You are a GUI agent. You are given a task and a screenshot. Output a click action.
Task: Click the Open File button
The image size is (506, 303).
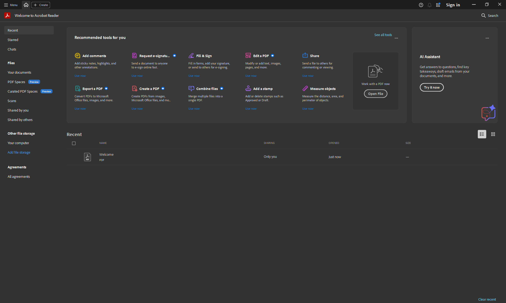[x=376, y=94]
